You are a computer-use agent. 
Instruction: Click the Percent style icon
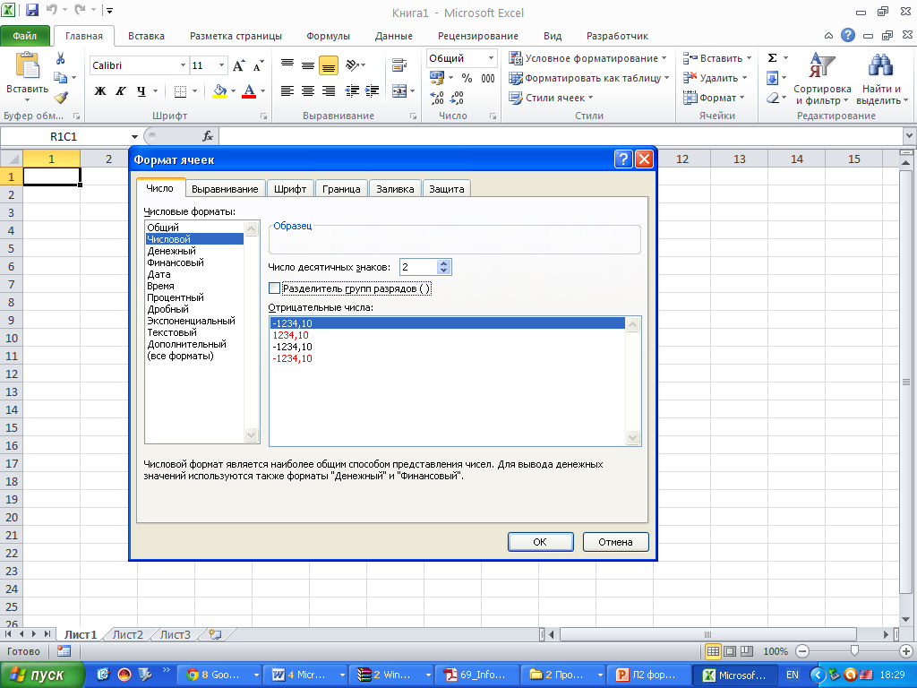(467, 78)
